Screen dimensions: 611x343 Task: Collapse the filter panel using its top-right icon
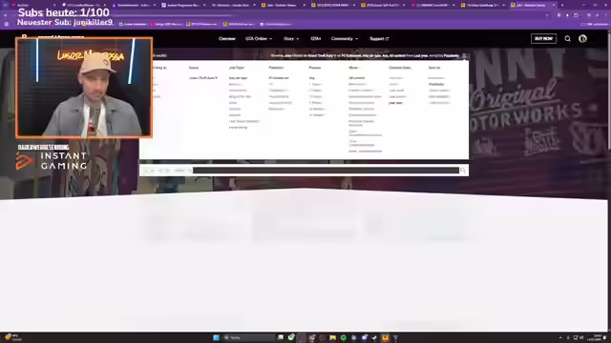464,55
